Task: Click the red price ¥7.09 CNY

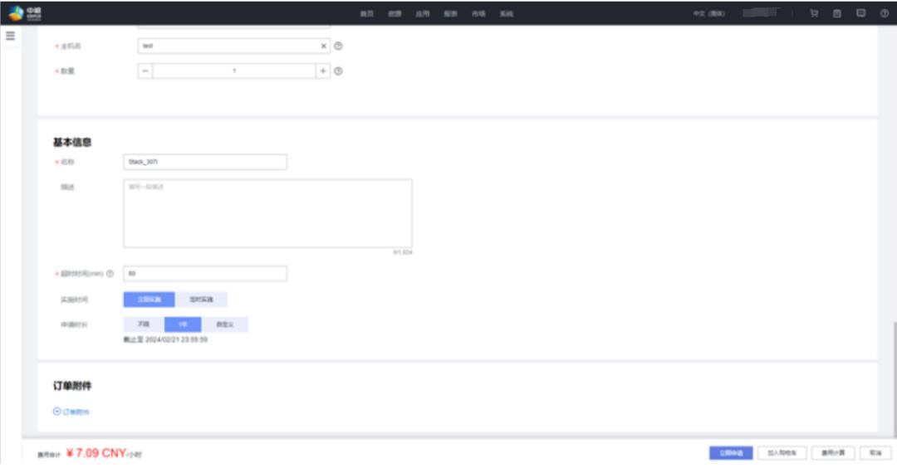Action: point(96,453)
